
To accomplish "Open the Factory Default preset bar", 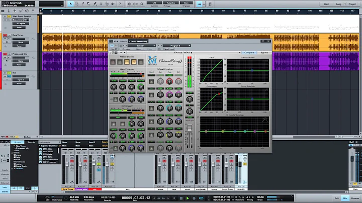I will click(x=183, y=53).
